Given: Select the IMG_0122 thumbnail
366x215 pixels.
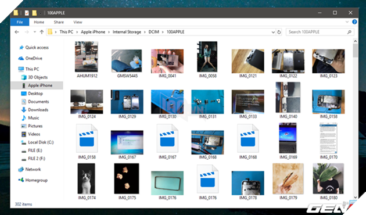Looking at the screenshot, I should click(288, 61).
